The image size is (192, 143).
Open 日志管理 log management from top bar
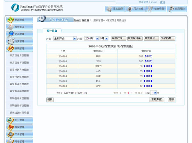point(115,9)
